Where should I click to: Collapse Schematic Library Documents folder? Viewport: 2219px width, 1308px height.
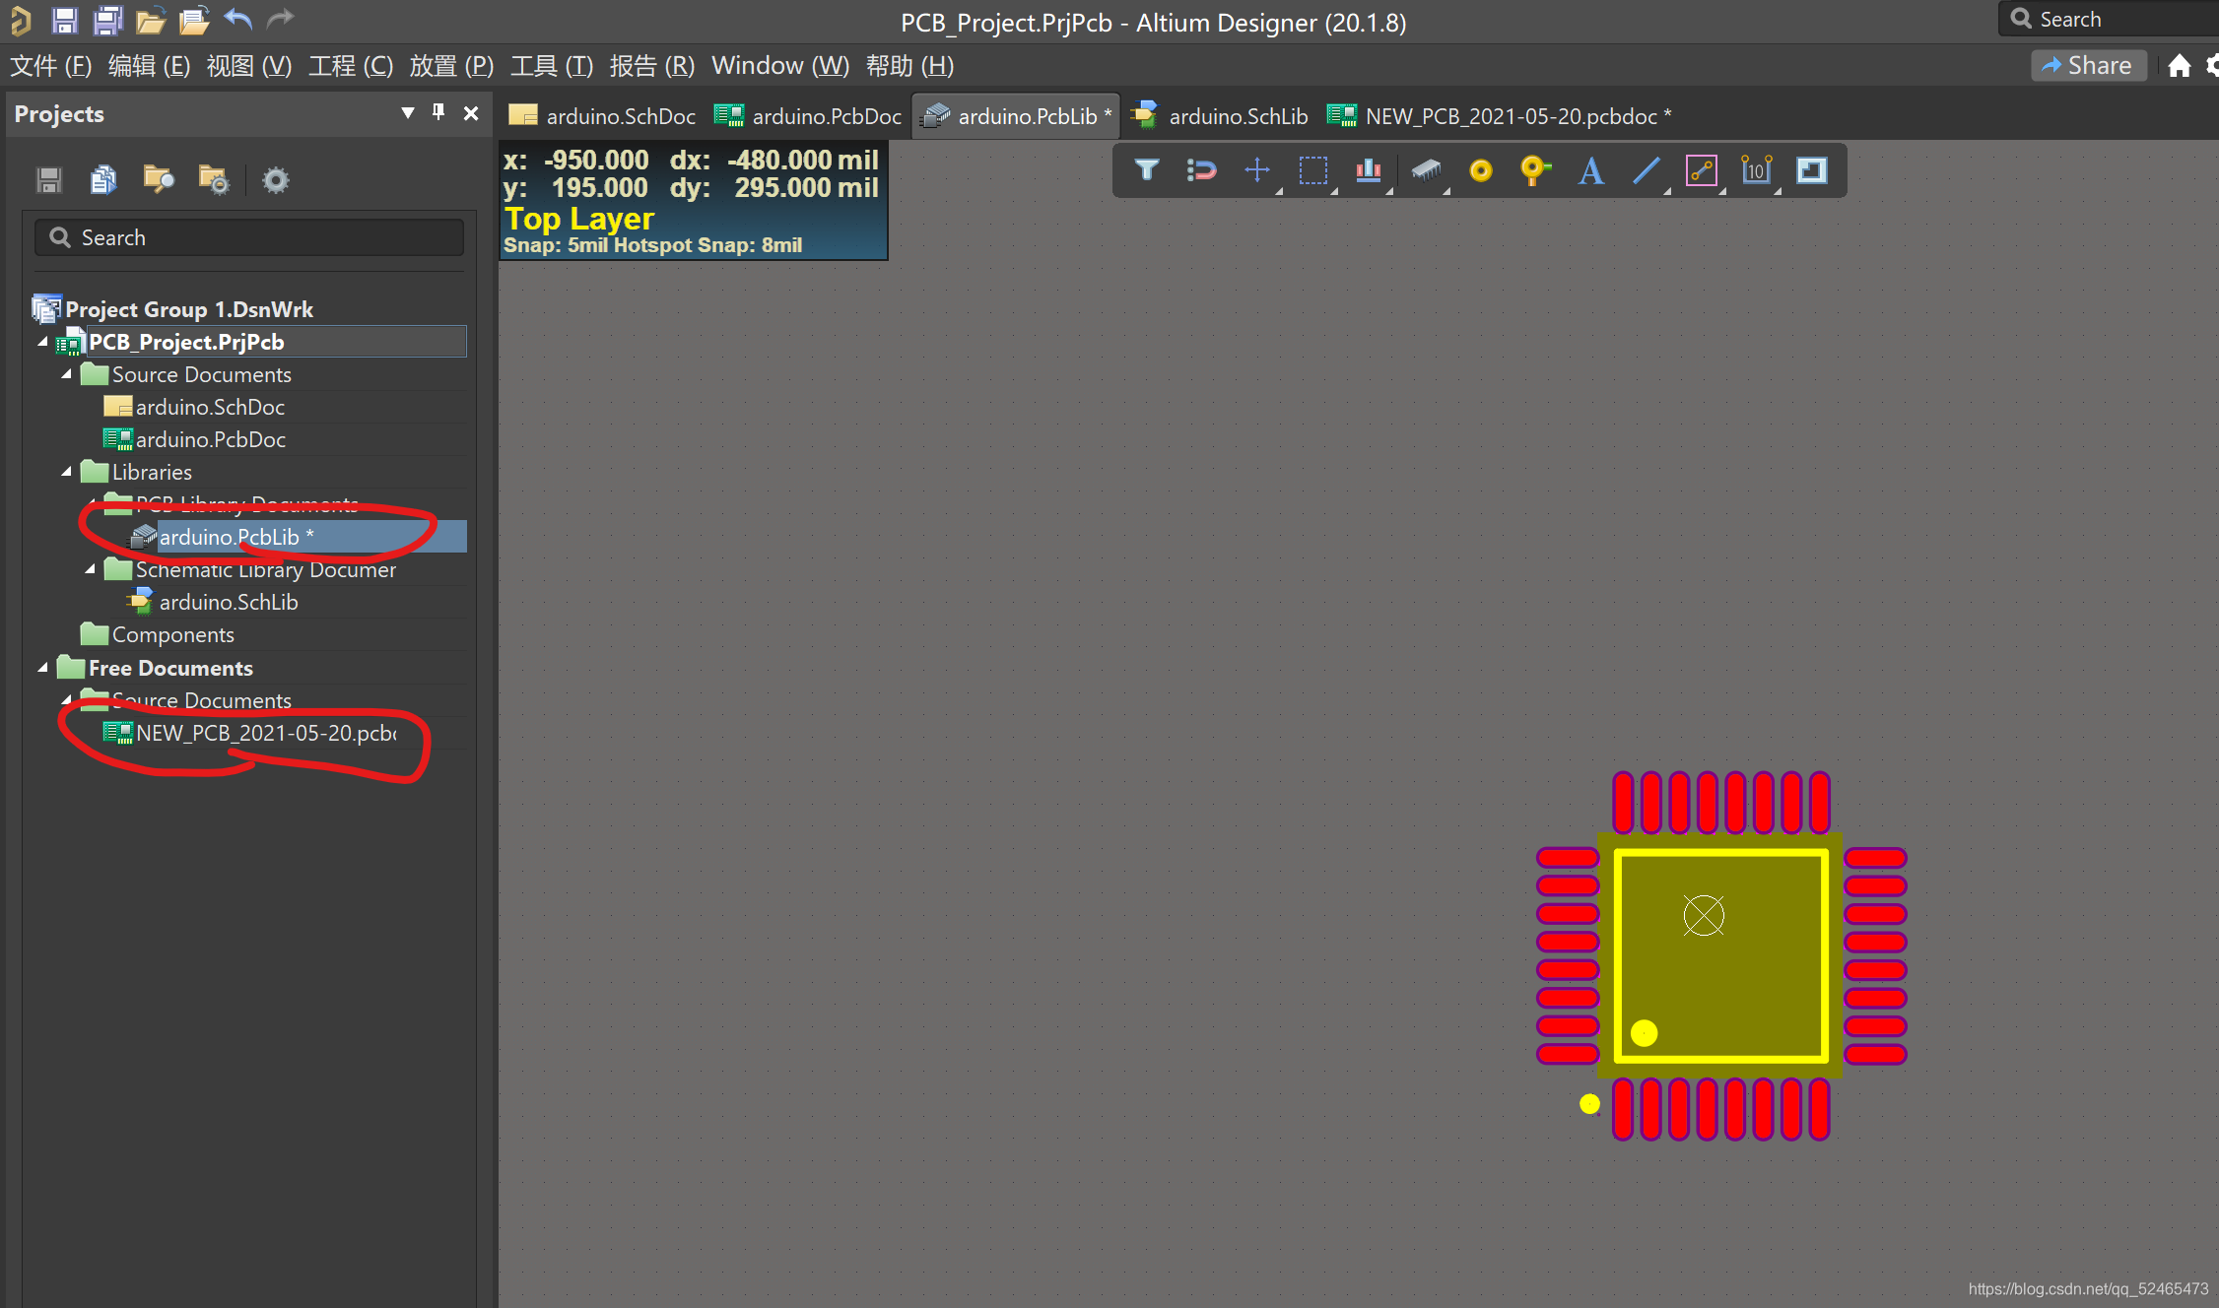pyautogui.click(x=90, y=569)
